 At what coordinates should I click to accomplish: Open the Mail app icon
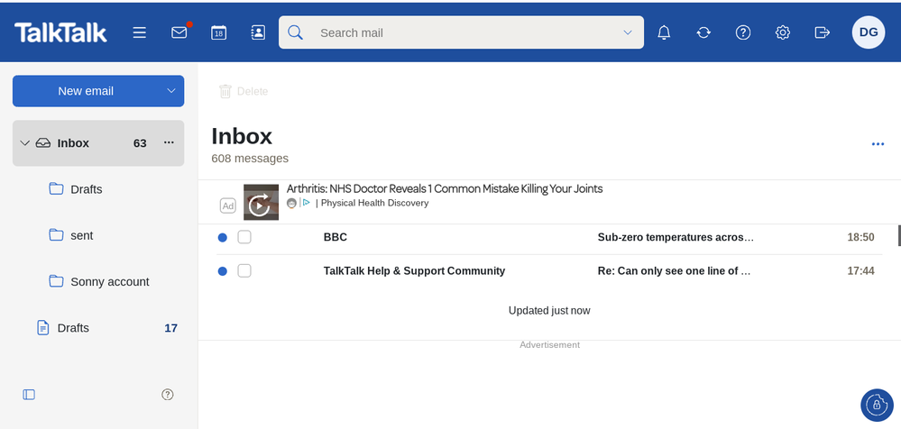179,32
